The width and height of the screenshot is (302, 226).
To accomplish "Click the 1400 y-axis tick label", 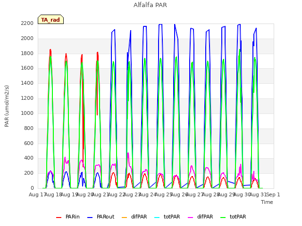I will click(x=27, y=83).
